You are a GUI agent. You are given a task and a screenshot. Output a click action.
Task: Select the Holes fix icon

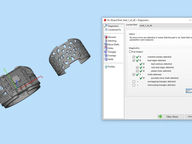point(106,48)
